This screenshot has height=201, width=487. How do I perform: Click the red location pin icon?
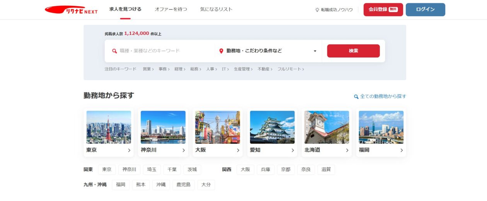click(221, 51)
